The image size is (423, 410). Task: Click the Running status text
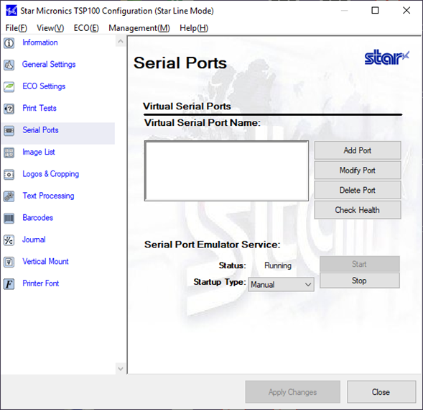click(x=278, y=265)
